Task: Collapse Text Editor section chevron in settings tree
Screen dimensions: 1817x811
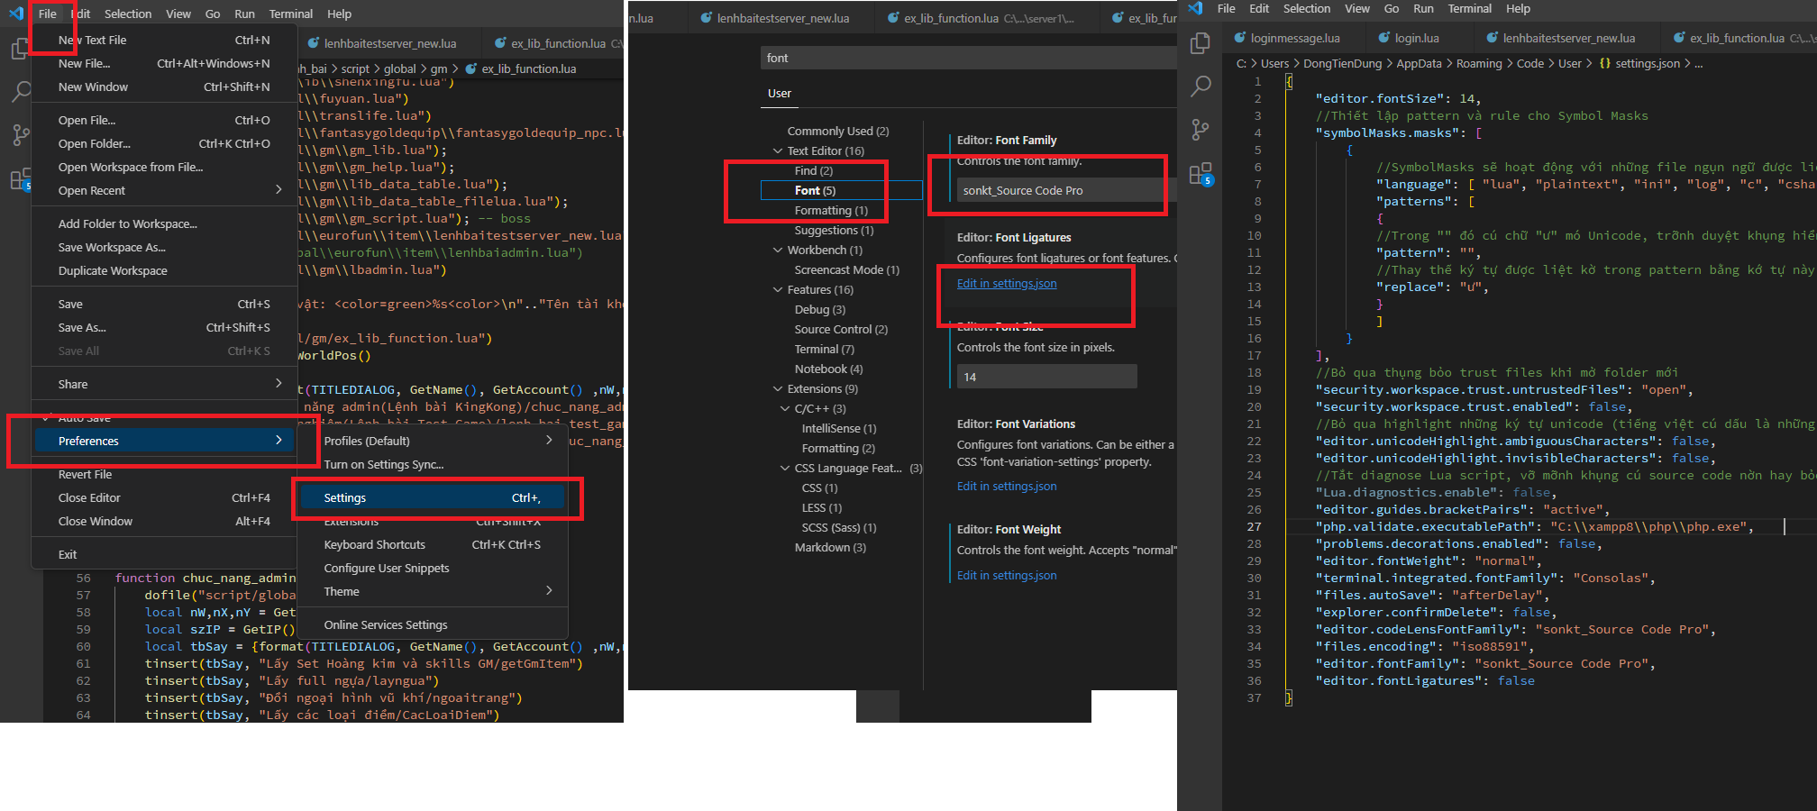Action: (778, 150)
